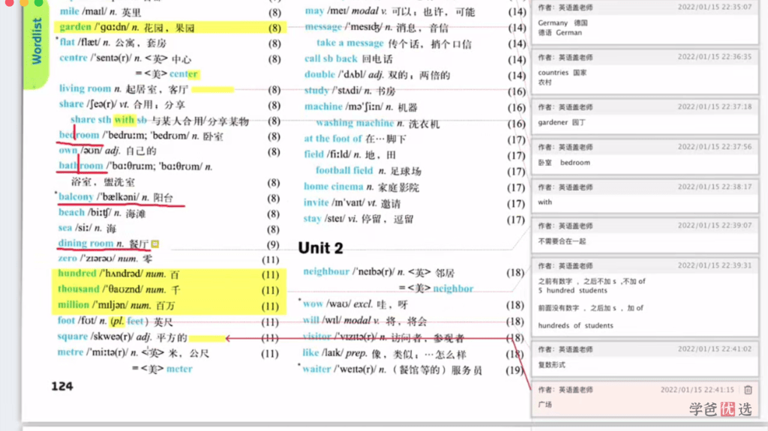Click the word 'stay'
768x431 pixels.
click(x=312, y=219)
